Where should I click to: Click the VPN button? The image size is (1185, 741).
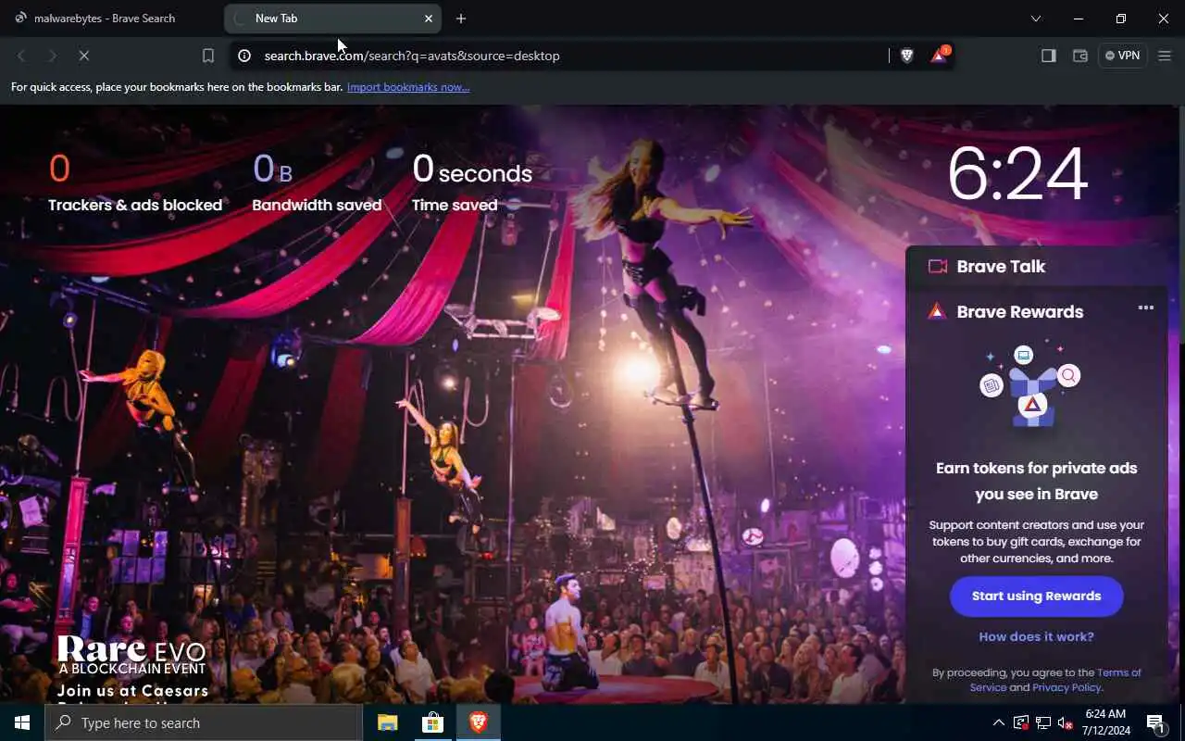(x=1123, y=56)
